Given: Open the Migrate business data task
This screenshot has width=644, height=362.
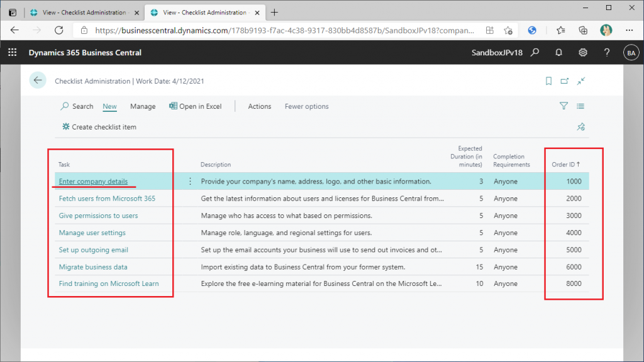Looking at the screenshot, I should tap(93, 266).
